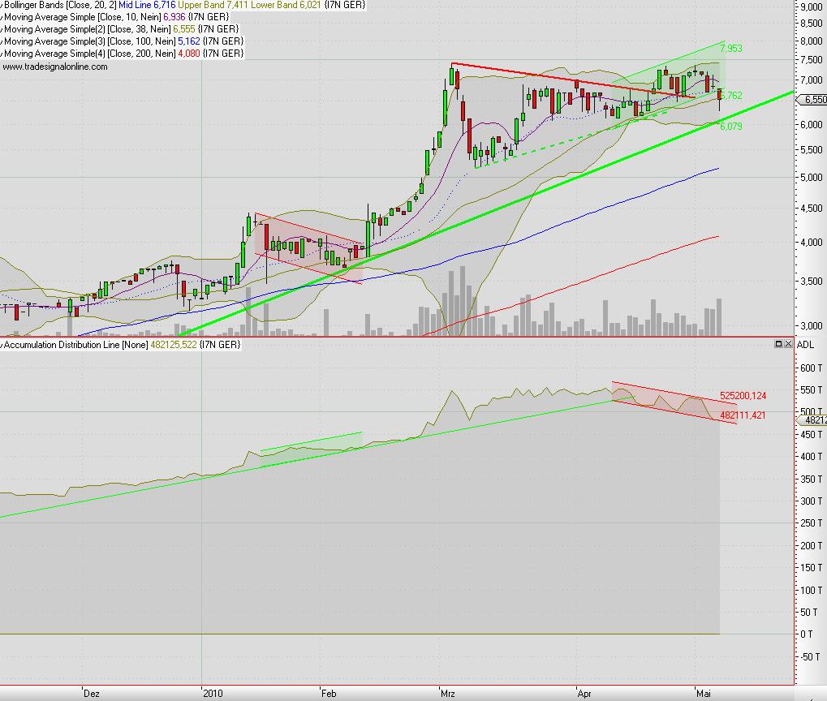Click the 250 T ADL axis label
827x701 pixels.
tap(812, 523)
